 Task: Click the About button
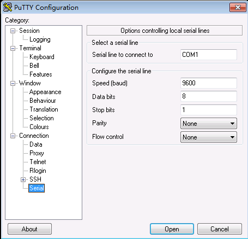coord(29,229)
